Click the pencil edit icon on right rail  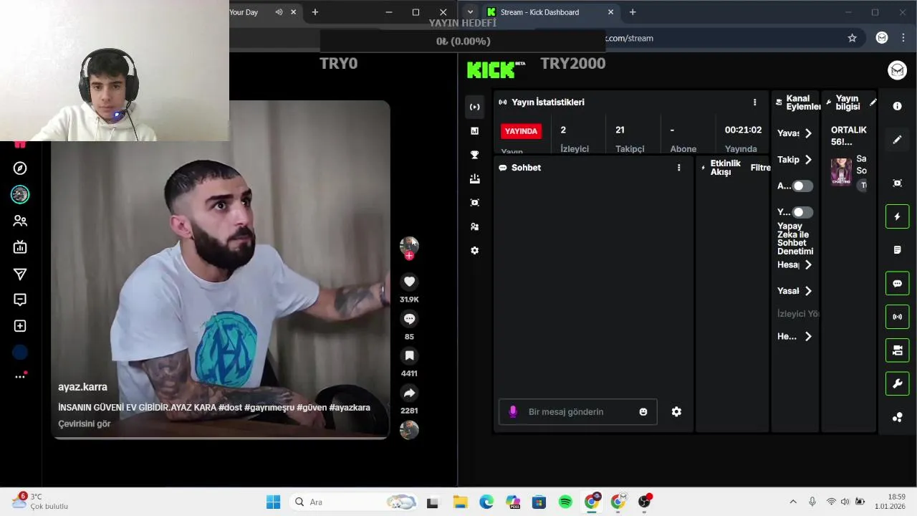click(897, 140)
